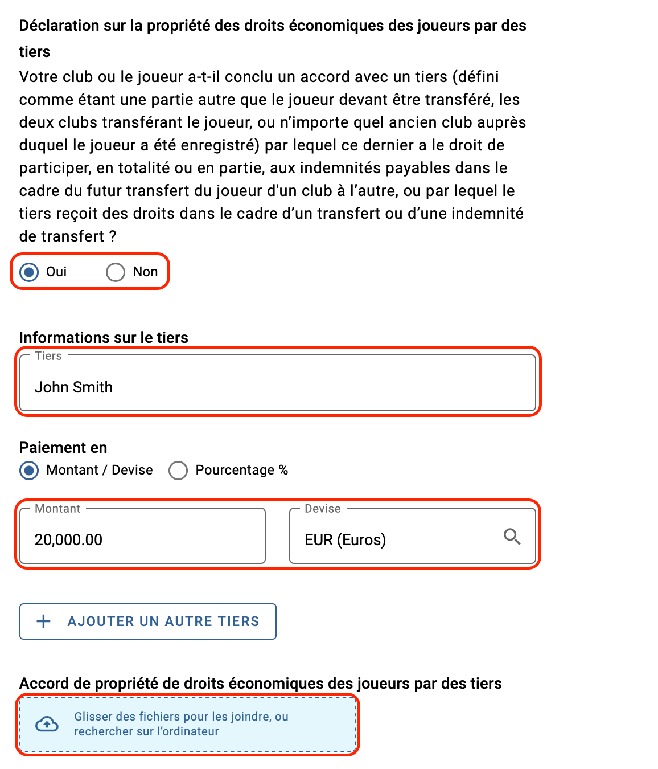Click the 'Pourcentage %' label text
This screenshot has height=769, width=658.
(x=242, y=470)
